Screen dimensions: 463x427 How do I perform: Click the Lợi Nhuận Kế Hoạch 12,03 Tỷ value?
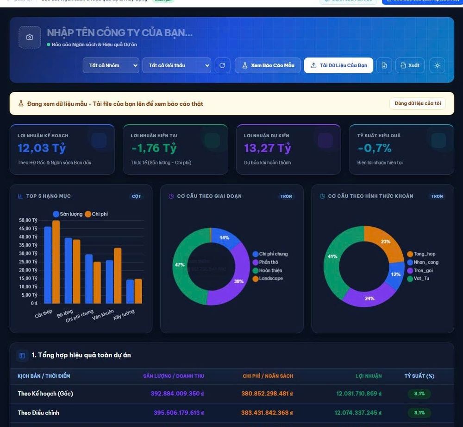42,148
